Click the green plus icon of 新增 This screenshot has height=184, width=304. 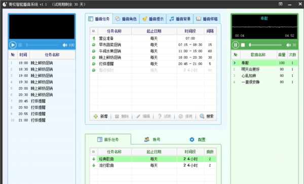pos(96,117)
